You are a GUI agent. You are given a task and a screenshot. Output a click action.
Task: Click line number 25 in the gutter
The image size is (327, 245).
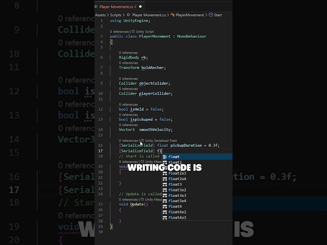[x=100, y=204]
